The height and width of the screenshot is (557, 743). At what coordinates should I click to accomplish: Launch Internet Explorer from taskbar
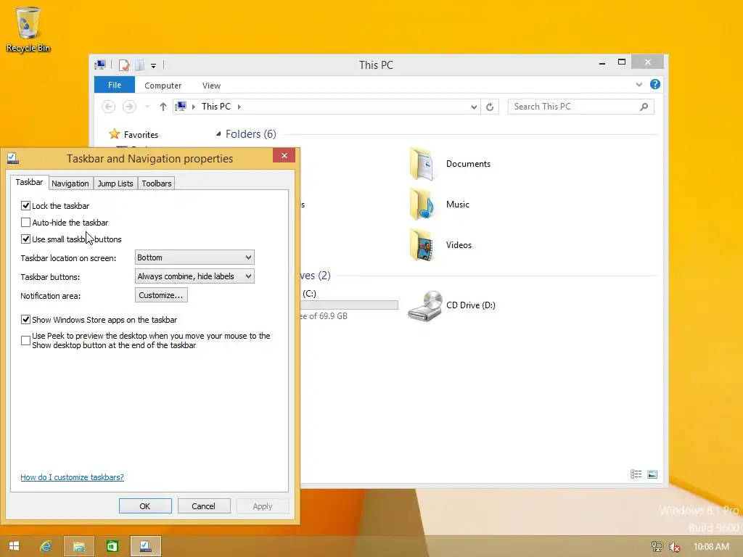pos(46,546)
